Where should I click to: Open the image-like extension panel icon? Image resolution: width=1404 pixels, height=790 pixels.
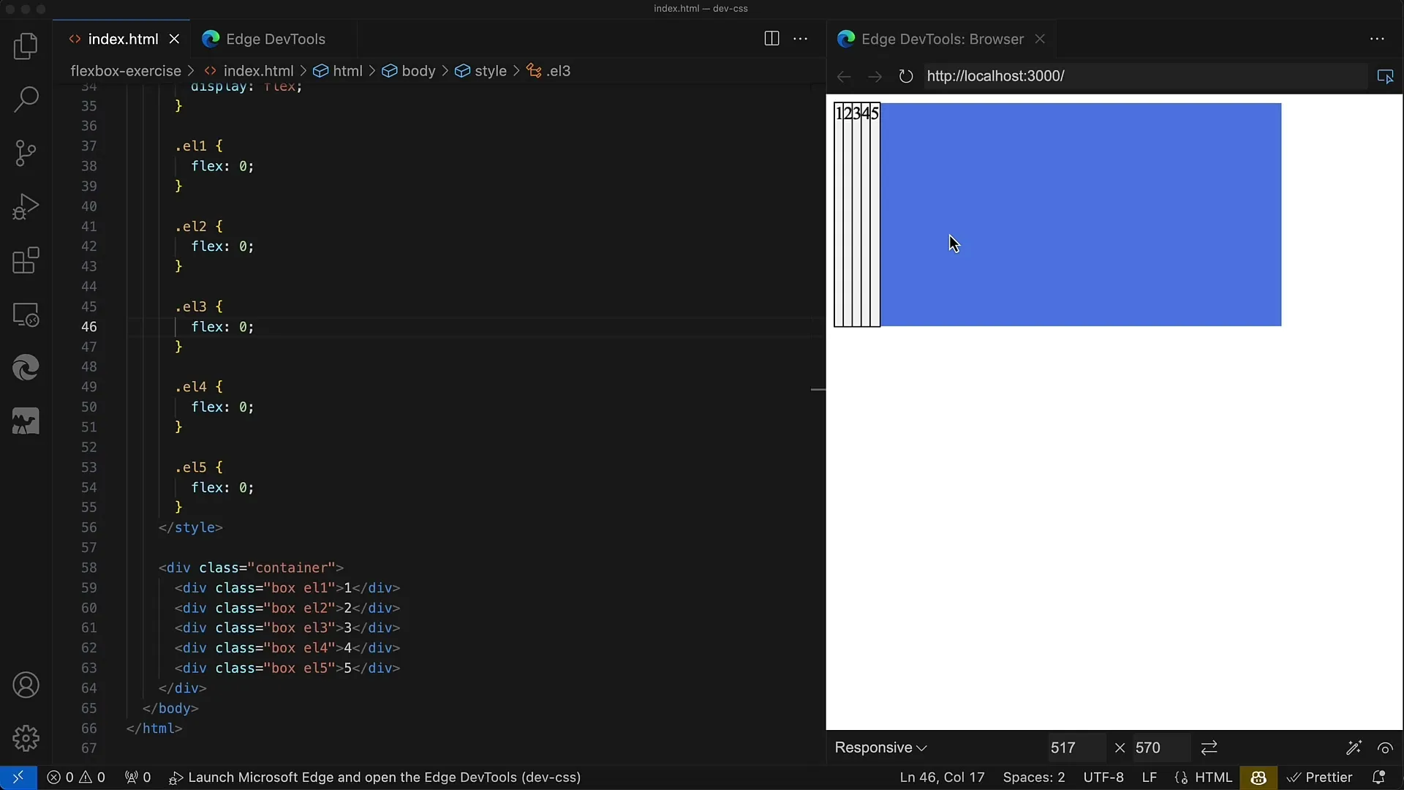click(26, 421)
